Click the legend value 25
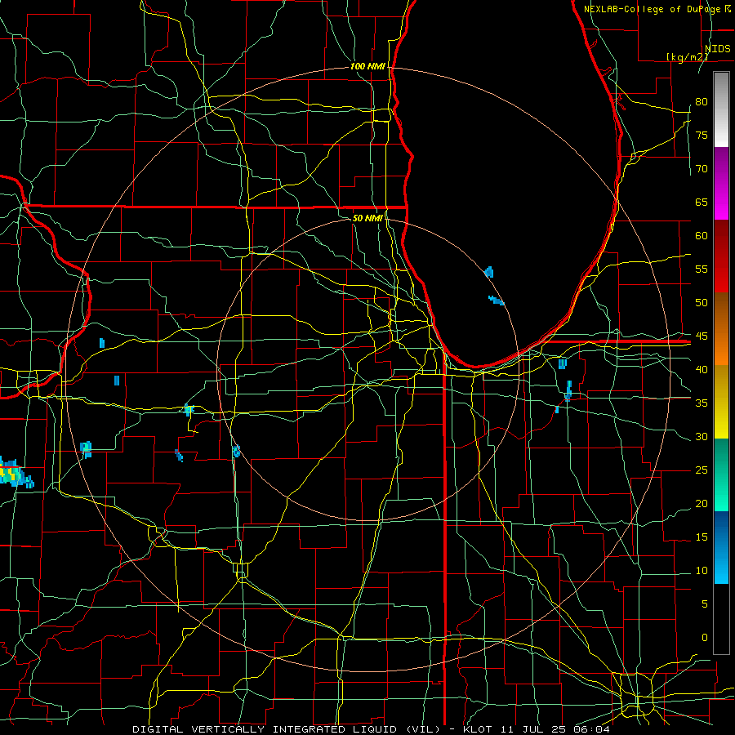735x735 pixels. point(702,470)
